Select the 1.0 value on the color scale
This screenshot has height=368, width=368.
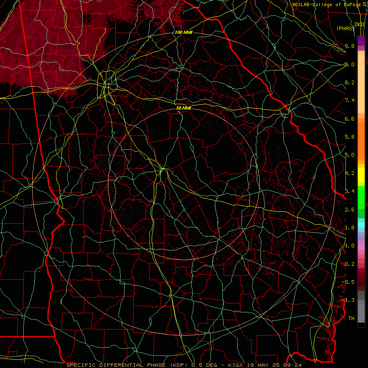(350, 246)
